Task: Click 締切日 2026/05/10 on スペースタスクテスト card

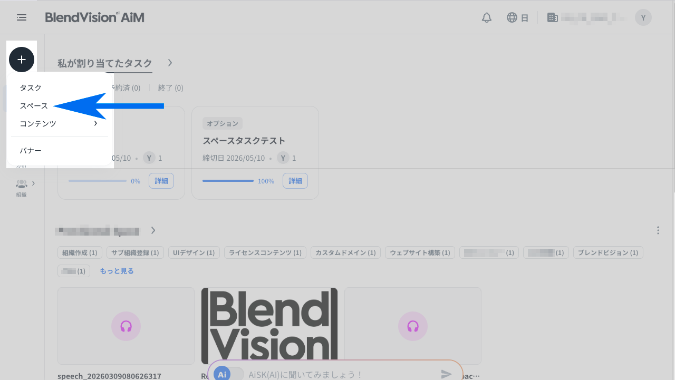Action: (x=234, y=158)
